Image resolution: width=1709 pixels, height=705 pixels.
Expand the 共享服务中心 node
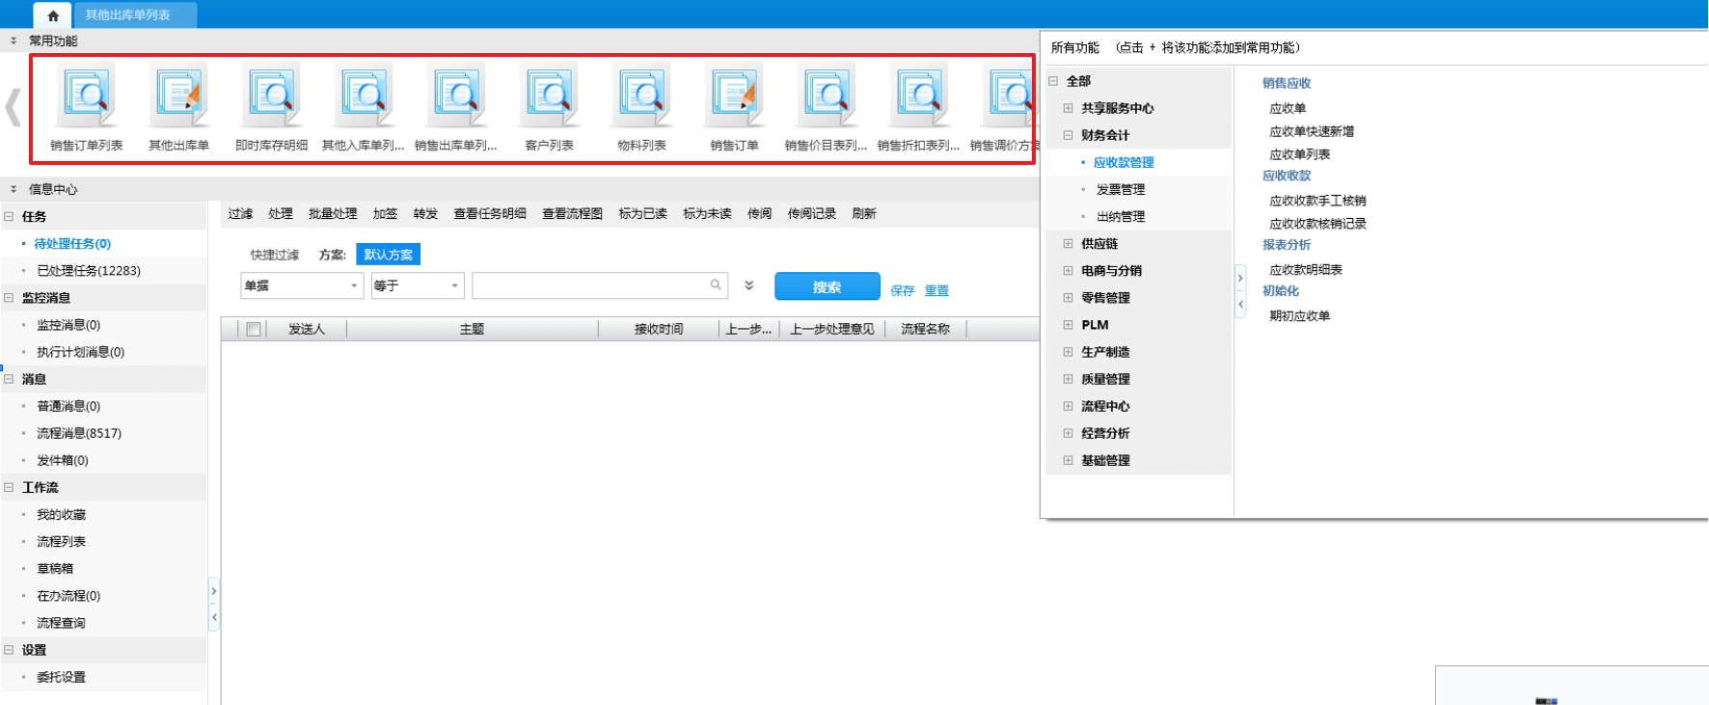pyautogui.click(x=1068, y=108)
